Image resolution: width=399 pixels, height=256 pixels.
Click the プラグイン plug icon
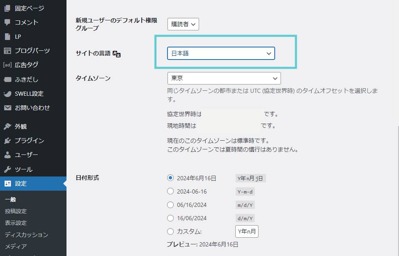pos(7,141)
